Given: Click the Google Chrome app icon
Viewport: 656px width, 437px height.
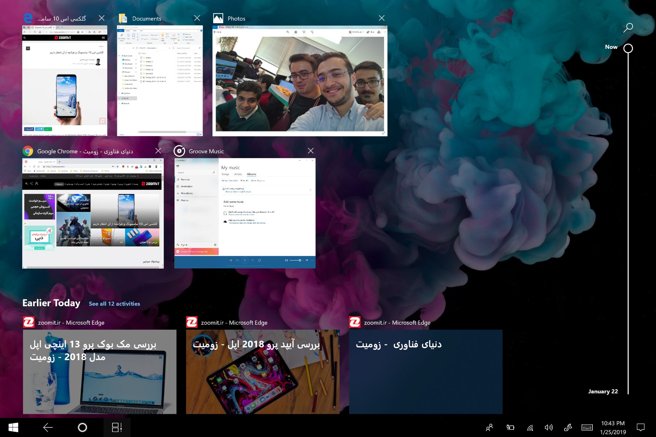Looking at the screenshot, I should tap(28, 151).
